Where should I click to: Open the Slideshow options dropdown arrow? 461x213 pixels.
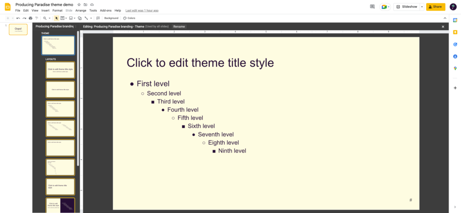(x=422, y=7)
